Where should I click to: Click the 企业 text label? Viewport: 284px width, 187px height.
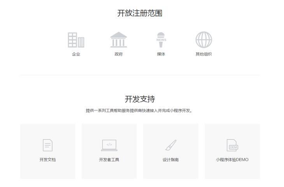(x=76, y=54)
